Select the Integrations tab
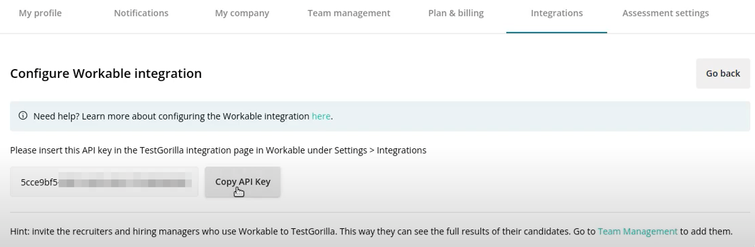 [x=556, y=13]
